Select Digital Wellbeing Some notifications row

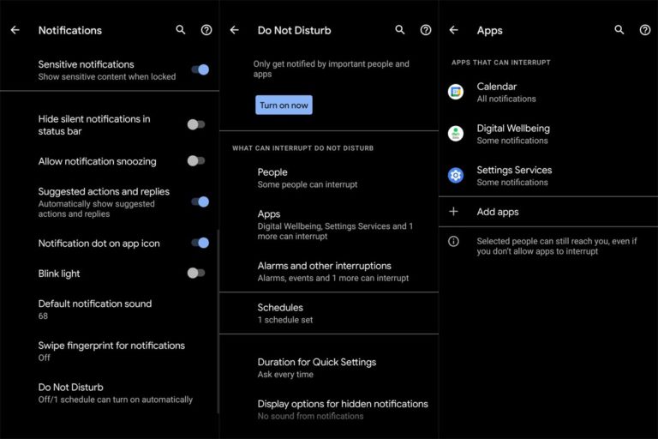point(548,134)
